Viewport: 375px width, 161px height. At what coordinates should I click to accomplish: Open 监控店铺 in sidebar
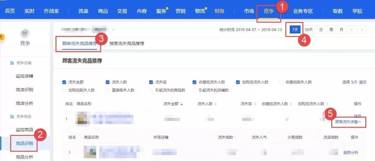point(24,76)
